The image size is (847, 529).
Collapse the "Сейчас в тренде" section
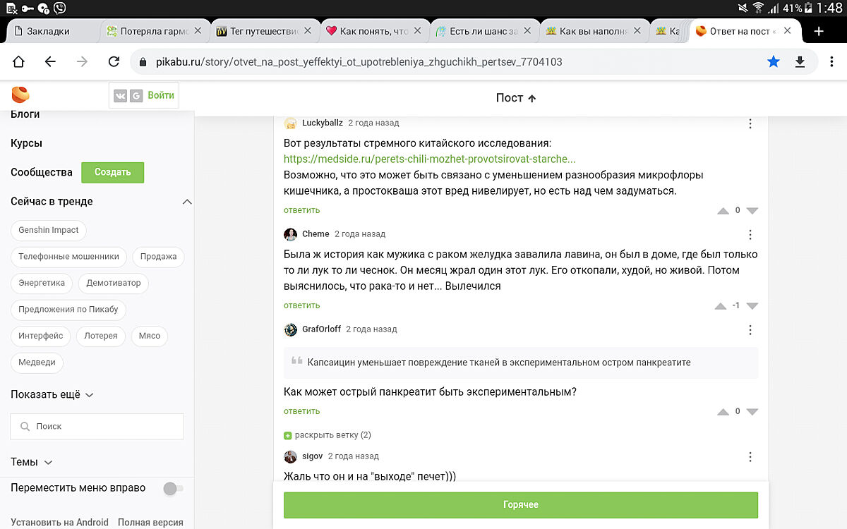click(187, 202)
